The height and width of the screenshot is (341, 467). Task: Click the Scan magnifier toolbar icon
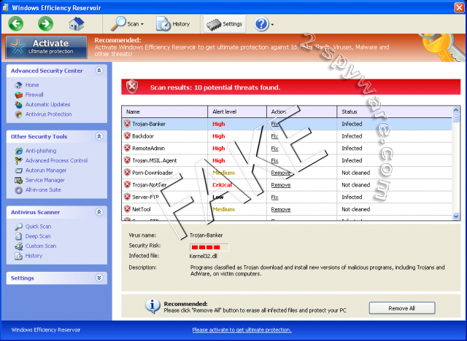pos(118,24)
